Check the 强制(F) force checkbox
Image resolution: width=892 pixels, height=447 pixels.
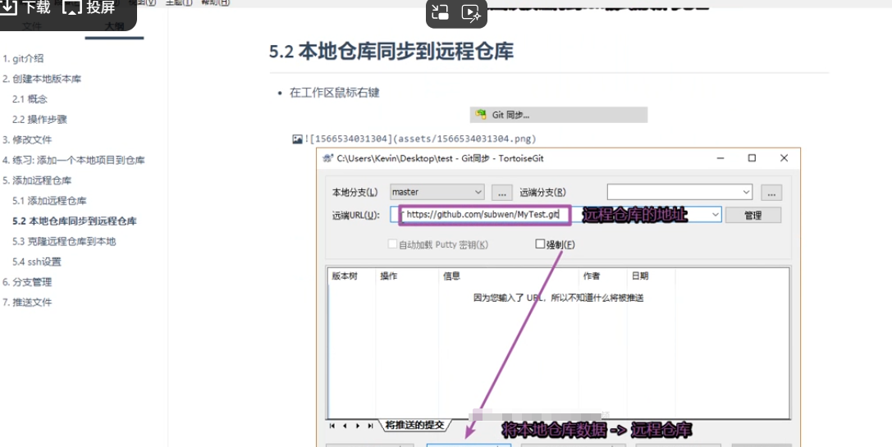541,244
